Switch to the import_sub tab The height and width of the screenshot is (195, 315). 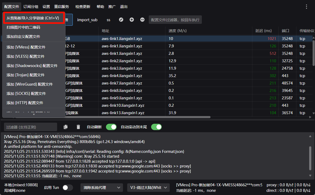tap(87, 20)
